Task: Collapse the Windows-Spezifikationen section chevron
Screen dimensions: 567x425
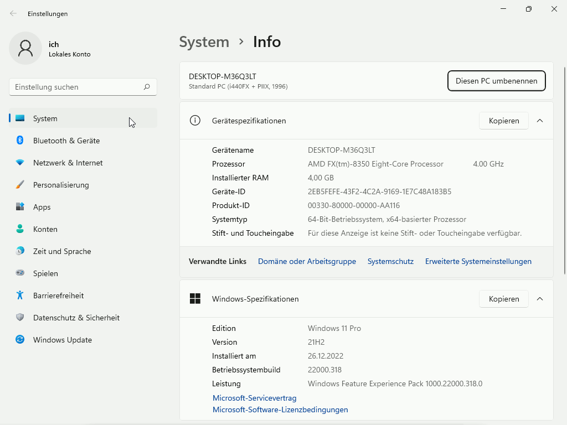Action: coord(540,299)
